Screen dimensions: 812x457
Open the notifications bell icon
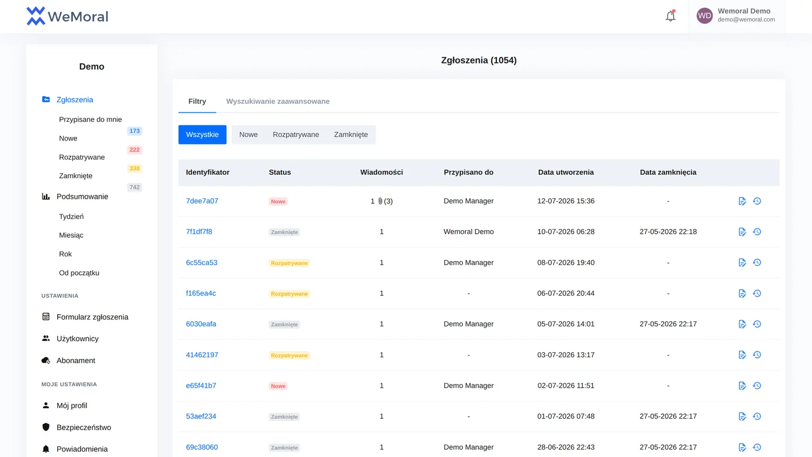coord(670,16)
